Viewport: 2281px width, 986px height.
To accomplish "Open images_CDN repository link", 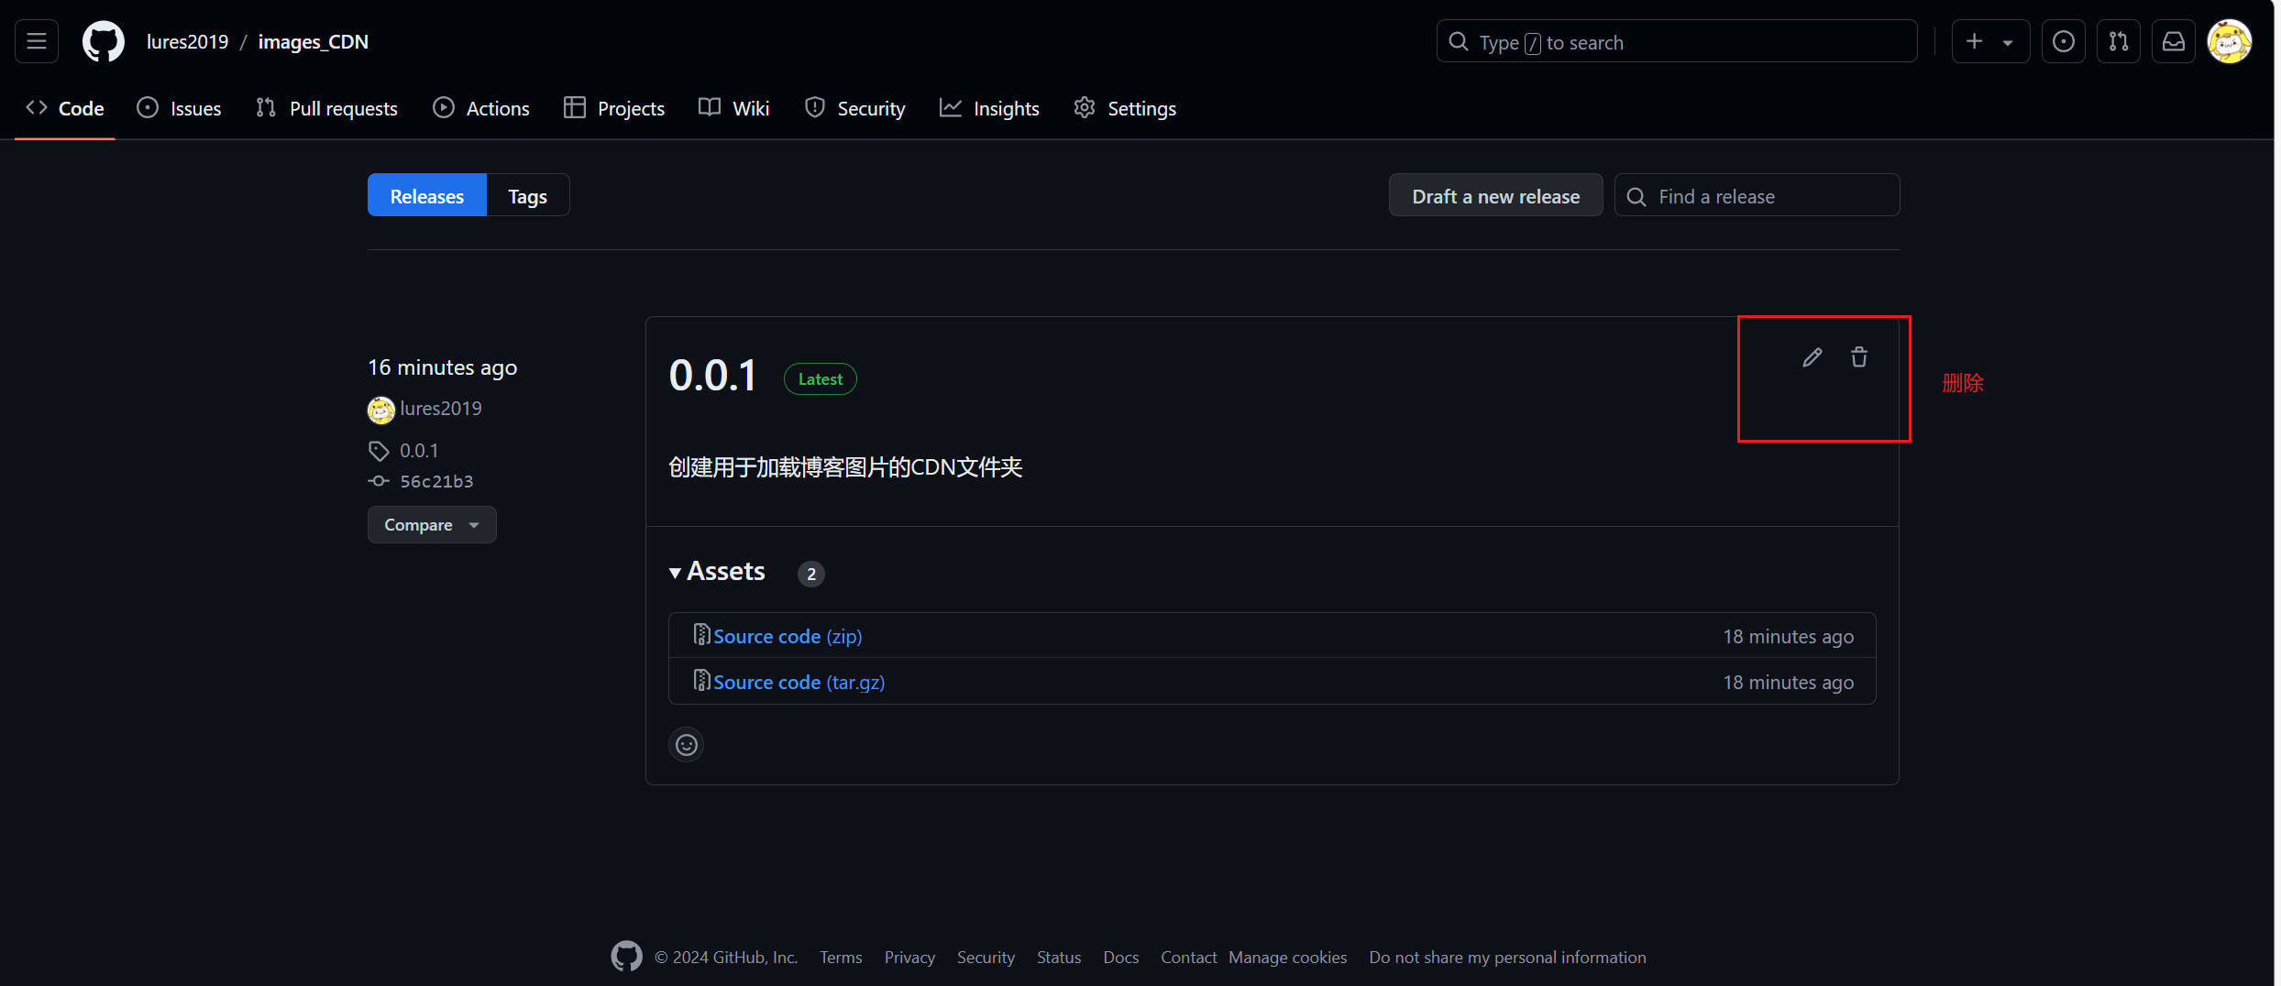I will point(314,41).
